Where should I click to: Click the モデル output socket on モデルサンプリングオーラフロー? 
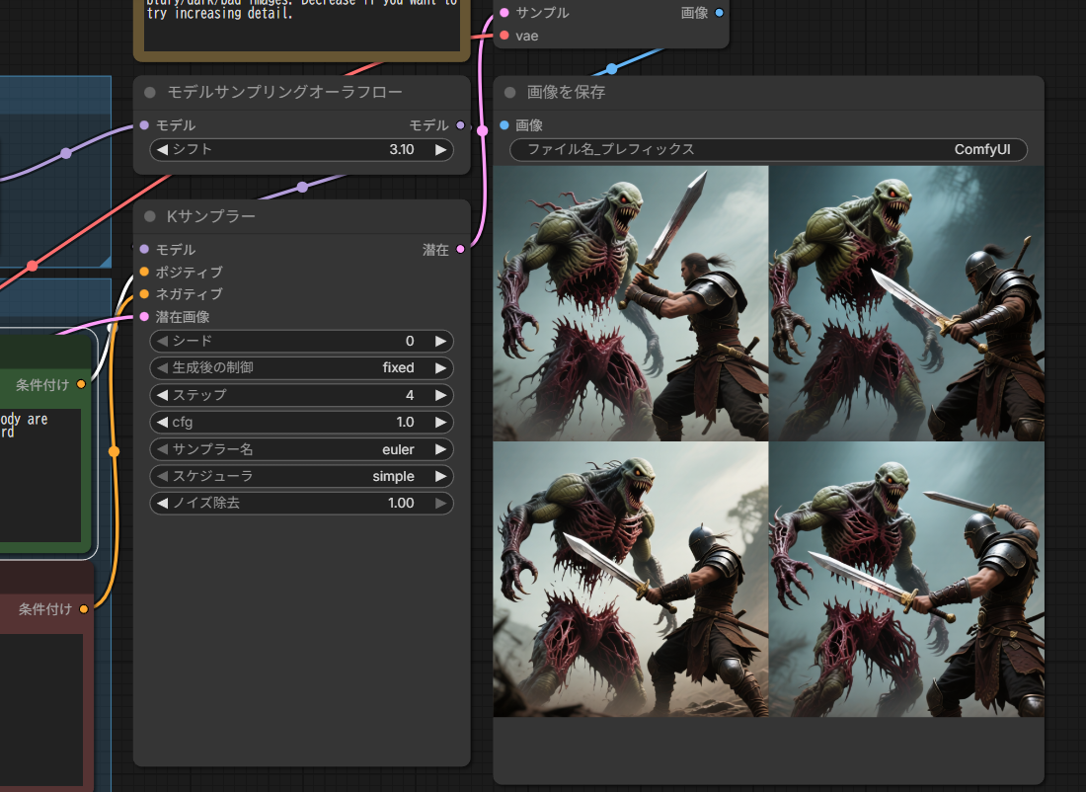click(460, 125)
